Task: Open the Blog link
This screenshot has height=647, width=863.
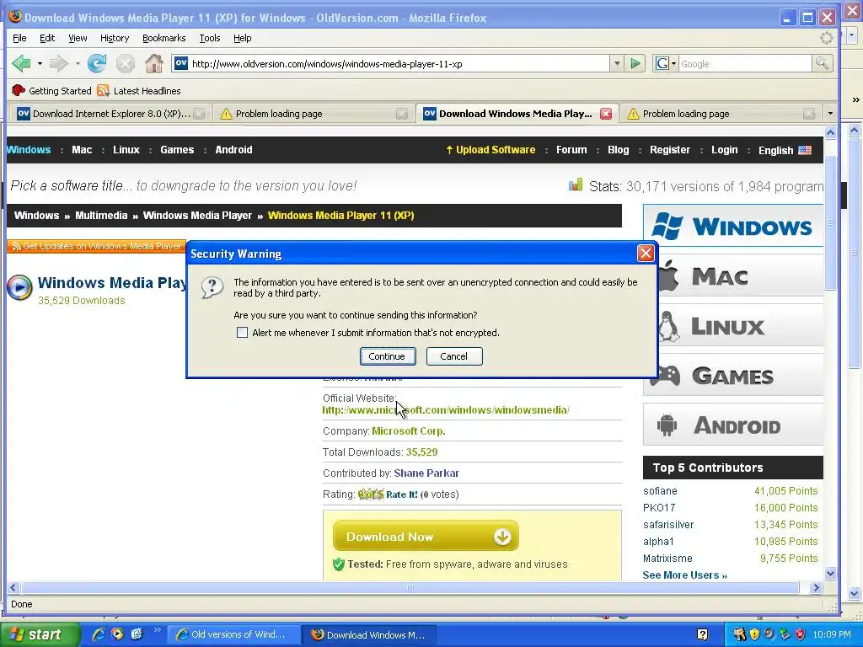Action: point(618,150)
